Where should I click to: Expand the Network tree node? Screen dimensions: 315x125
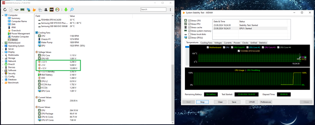click(x=2, y=61)
